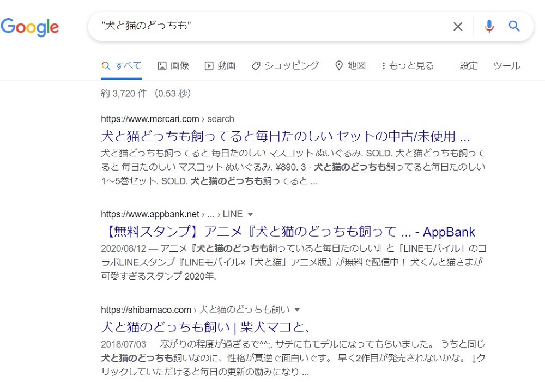Open the ショッピング (Shopping) tab
The width and height of the screenshot is (545, 382).
point(285,66)
